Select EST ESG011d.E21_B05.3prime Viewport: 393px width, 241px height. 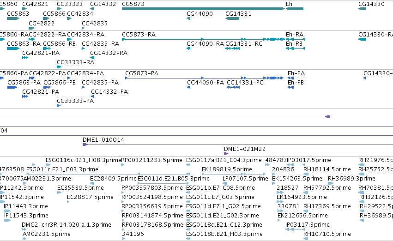tap(174, 179)
